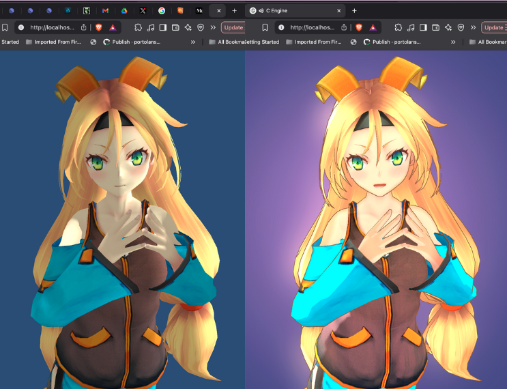Open globe bookmark in right bookmarks bar
Screen dimensions: 507x389
pos(353,42)
